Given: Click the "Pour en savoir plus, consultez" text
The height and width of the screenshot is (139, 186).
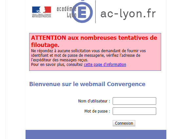Looking at the screenshot, I should coord(57,65).
